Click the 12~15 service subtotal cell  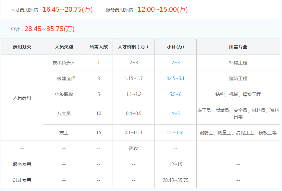[175, 164]
